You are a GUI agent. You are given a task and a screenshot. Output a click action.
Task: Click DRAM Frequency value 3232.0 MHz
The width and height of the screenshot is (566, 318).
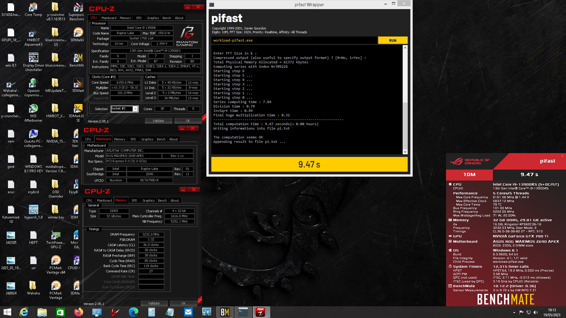[151, 234]
